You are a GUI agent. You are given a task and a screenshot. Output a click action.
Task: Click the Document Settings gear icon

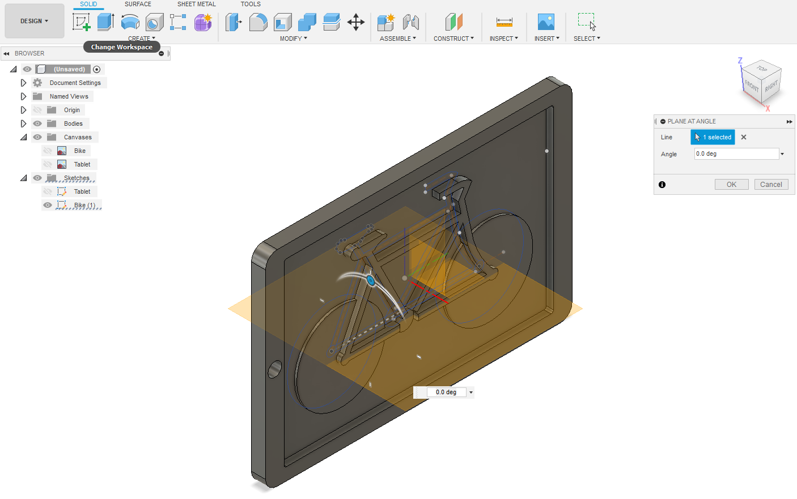[37, 83]
